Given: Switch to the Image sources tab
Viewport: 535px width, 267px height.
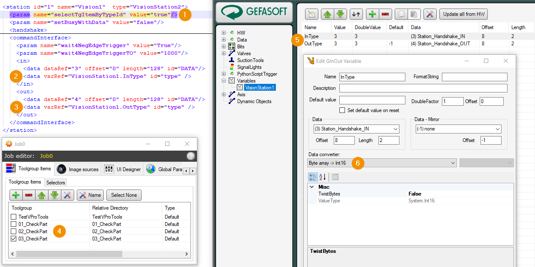Looking at the screenshot, I should [x=78, y=169].
